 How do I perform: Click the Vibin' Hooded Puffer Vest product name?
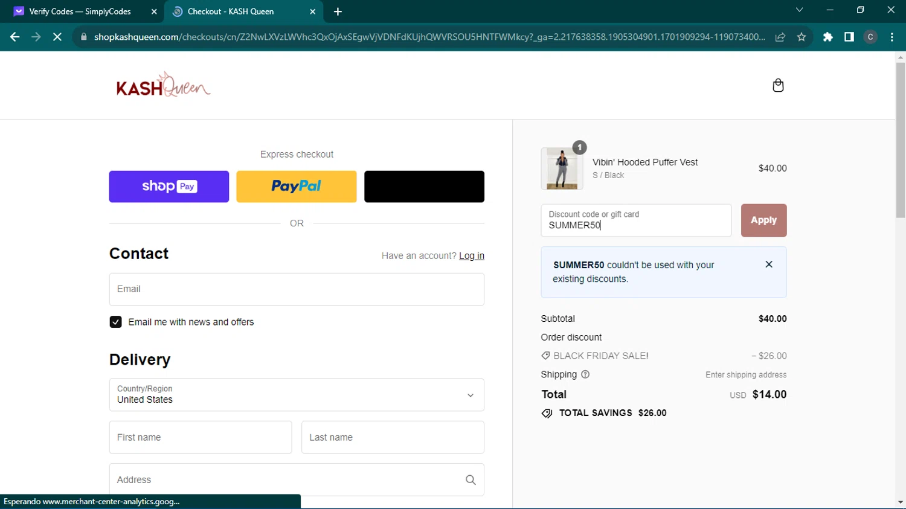[645, 162]
